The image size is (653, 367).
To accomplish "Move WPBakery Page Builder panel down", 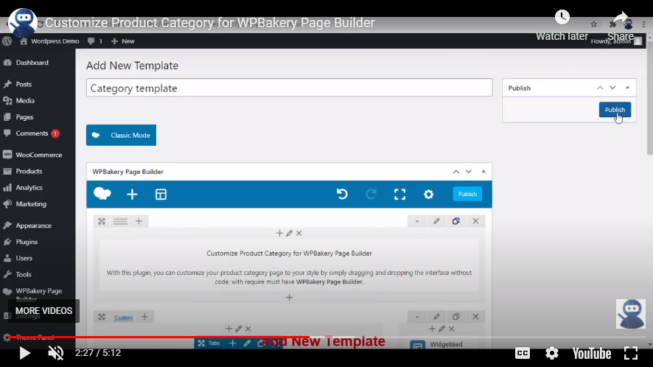I will [x=469, y=172].
